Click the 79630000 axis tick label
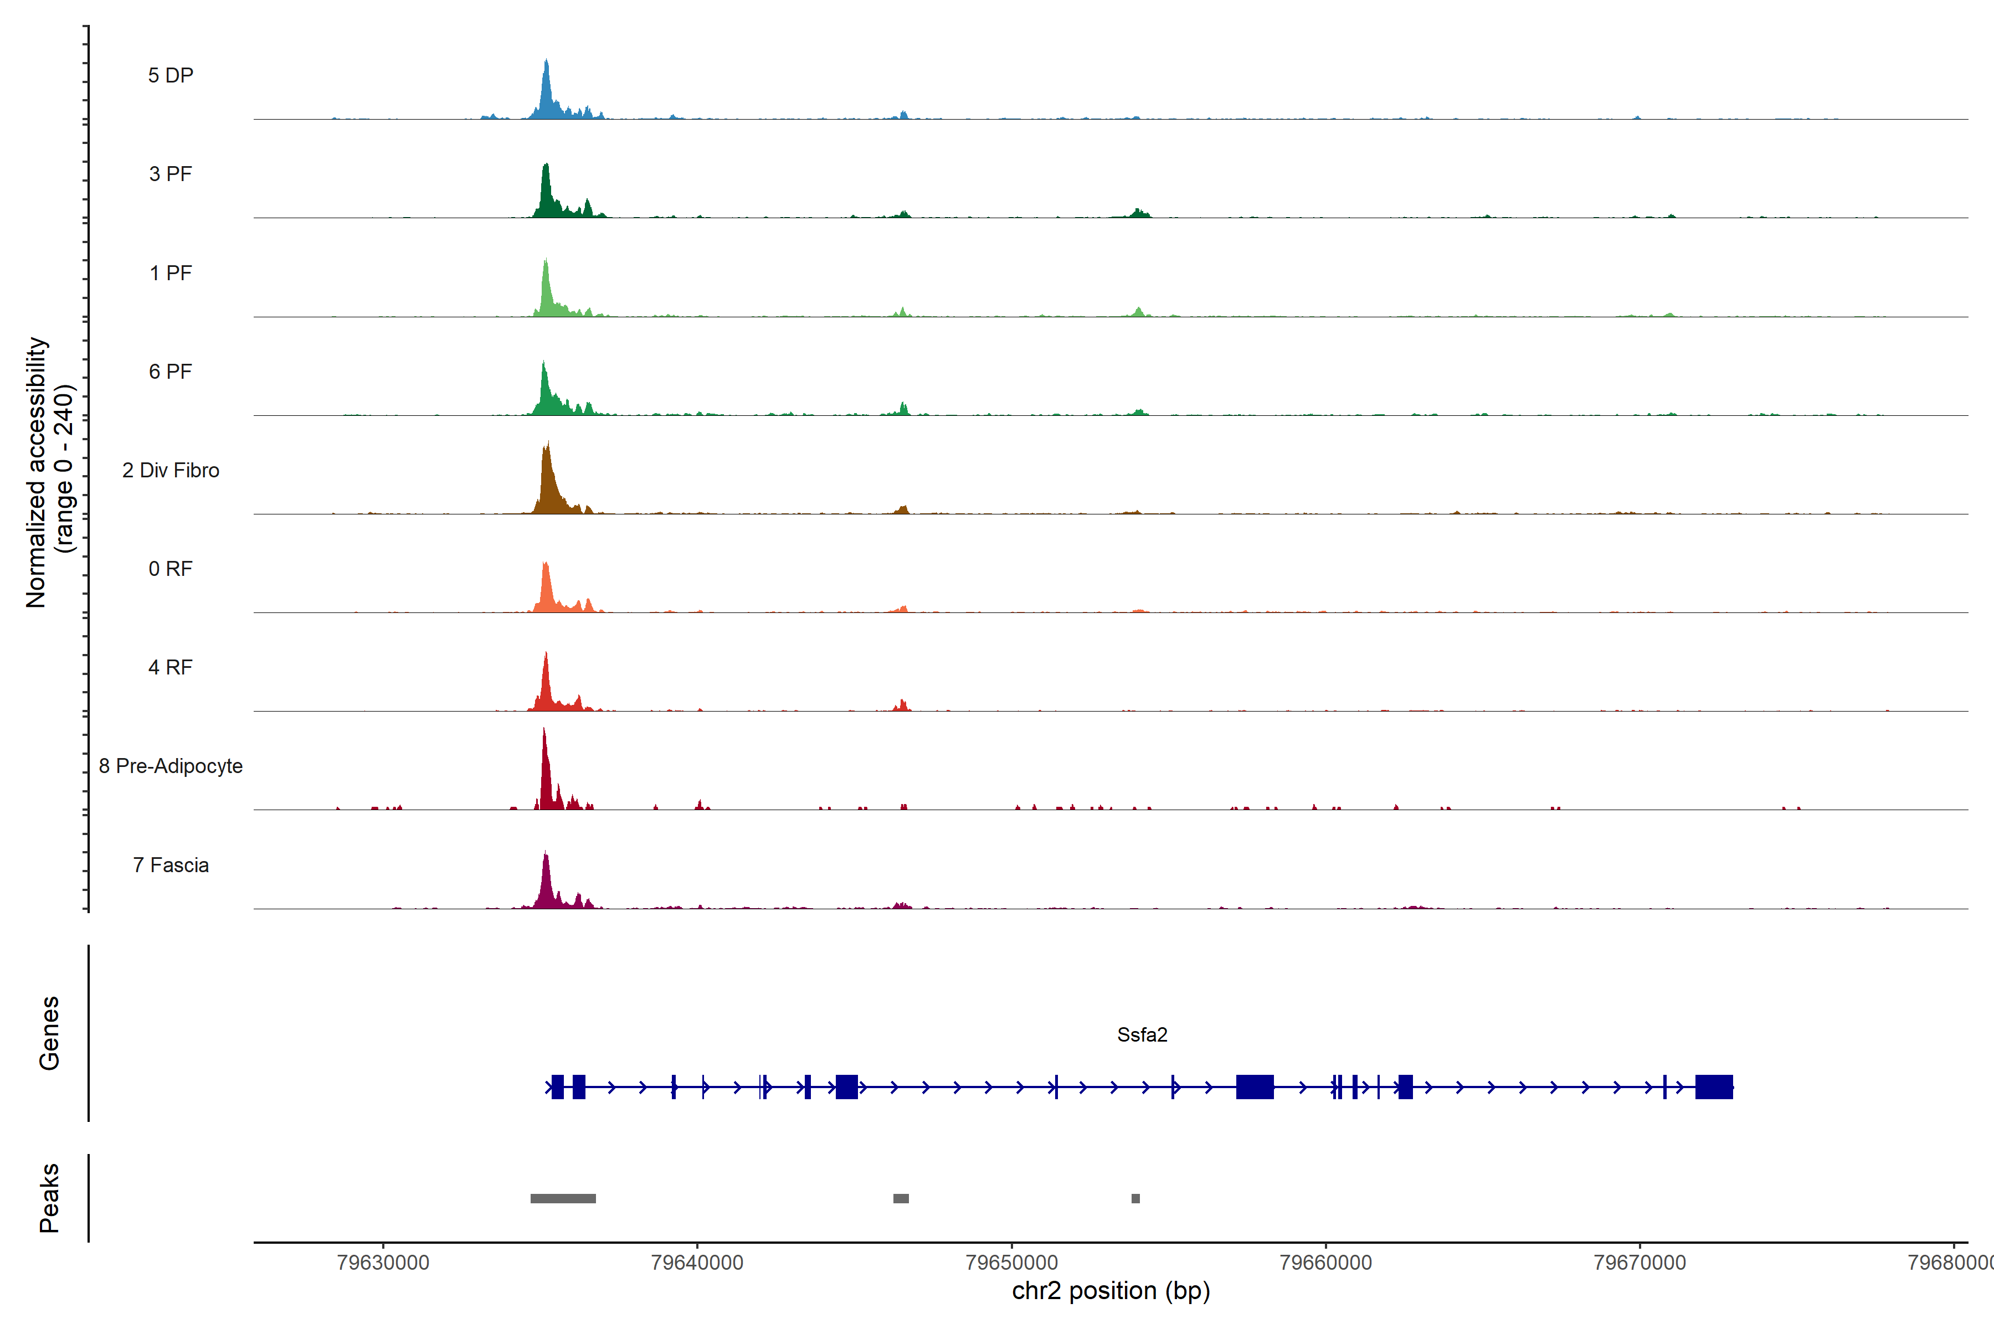 [383, 1262]
